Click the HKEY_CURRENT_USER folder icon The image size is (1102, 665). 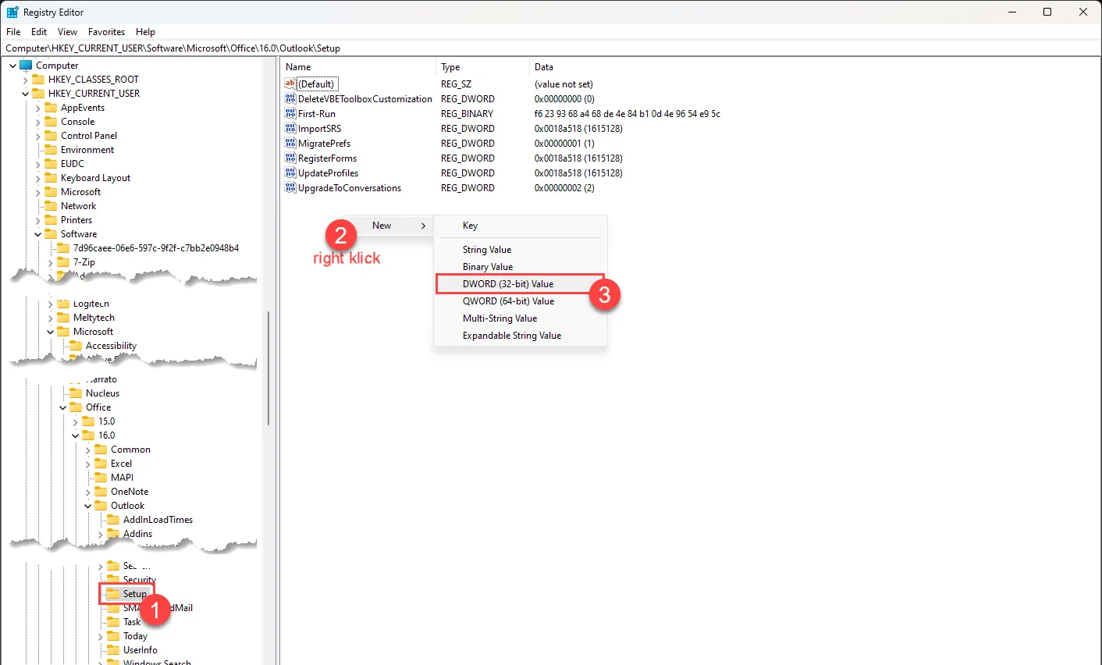pyautogui.click(x=38, y=94)
